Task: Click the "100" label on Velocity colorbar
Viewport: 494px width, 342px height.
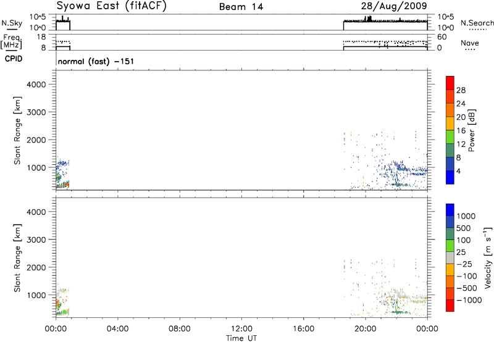Action: (464, 240)
